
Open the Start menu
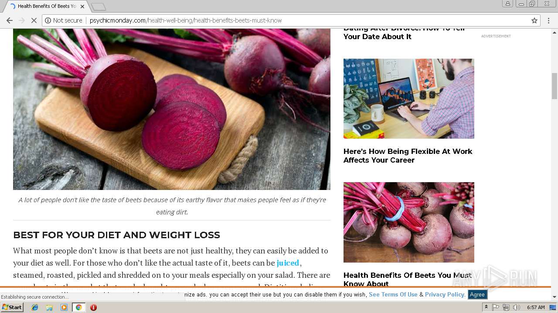pos(12,307)
